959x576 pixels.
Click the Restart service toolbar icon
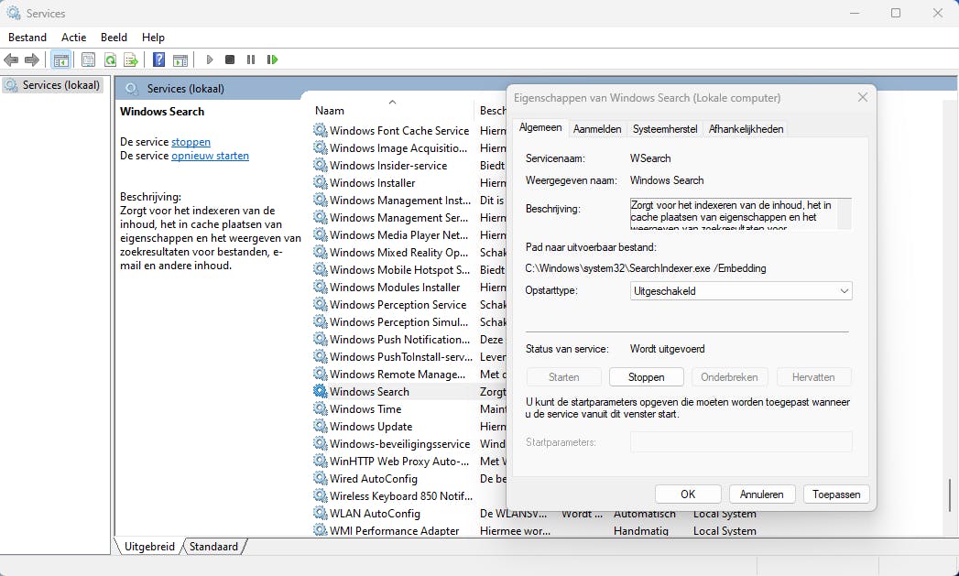(x=272, y=60)
